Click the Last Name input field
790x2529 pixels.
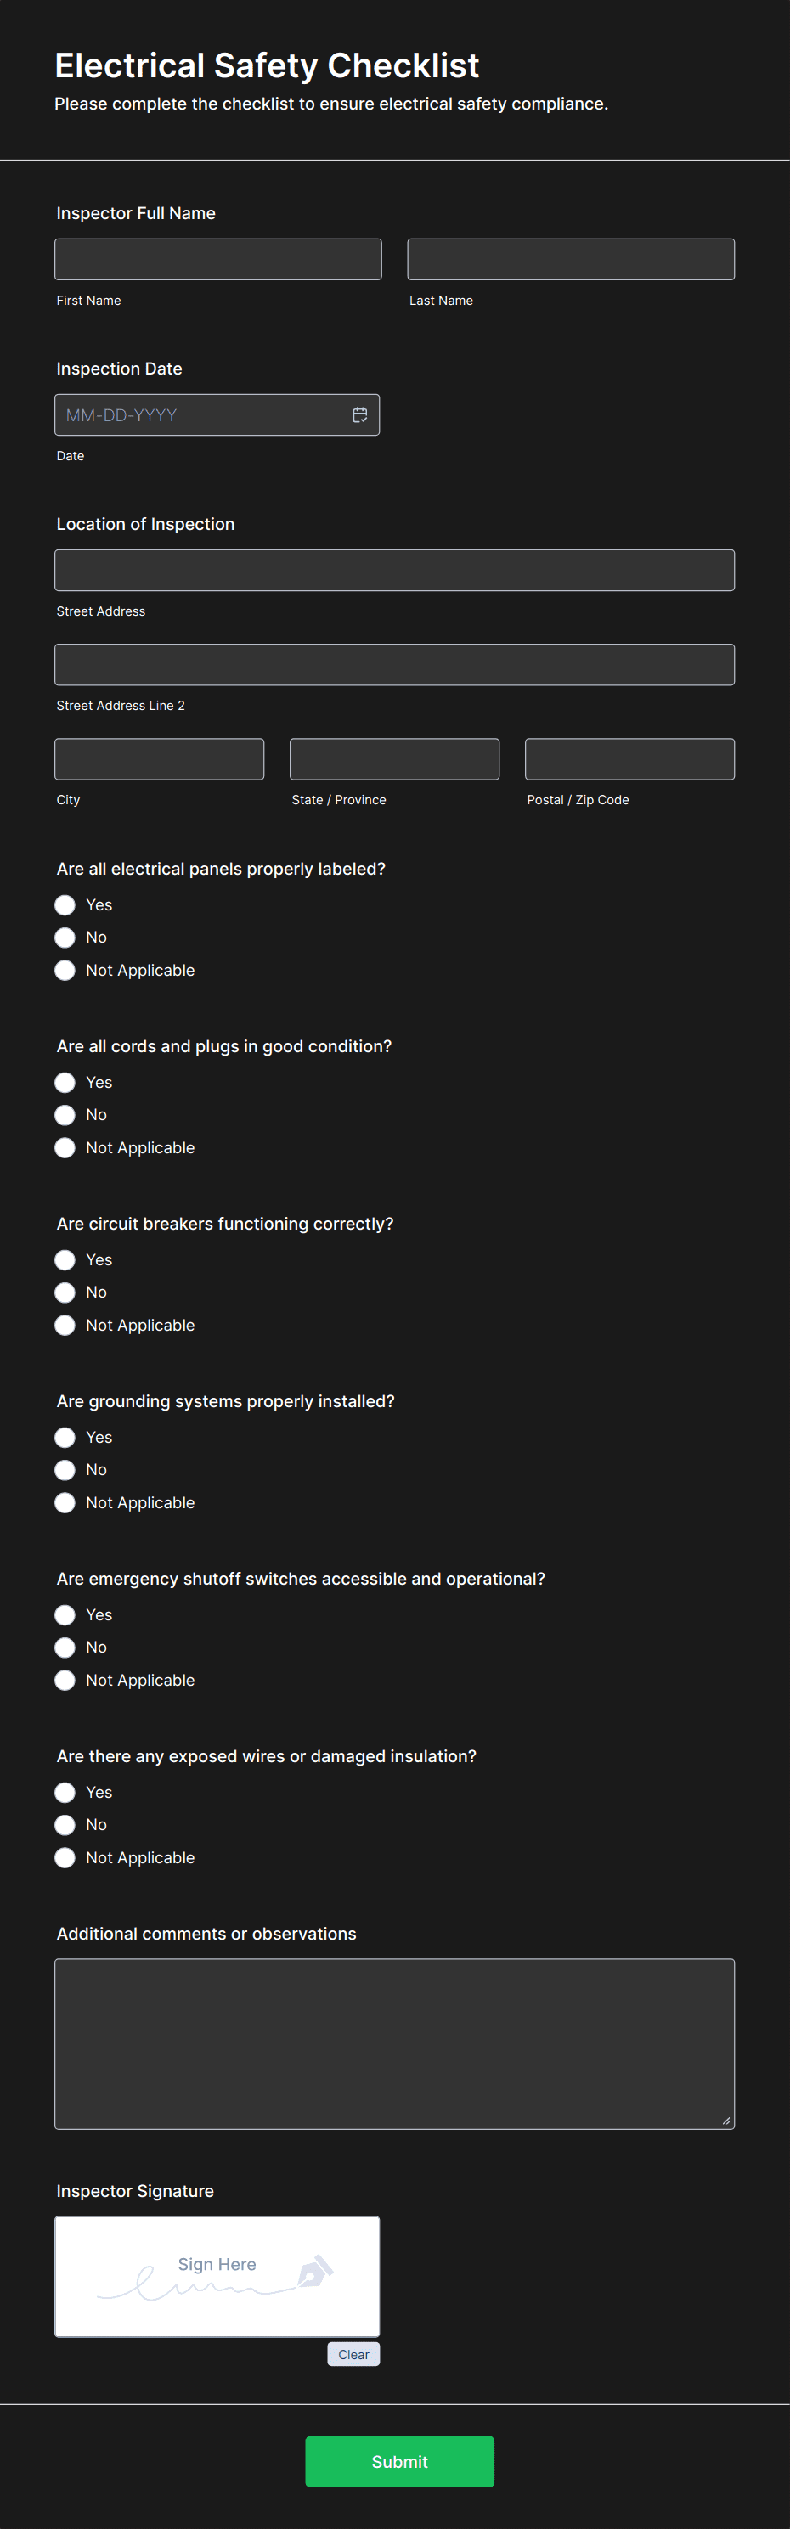coord(571,259)
